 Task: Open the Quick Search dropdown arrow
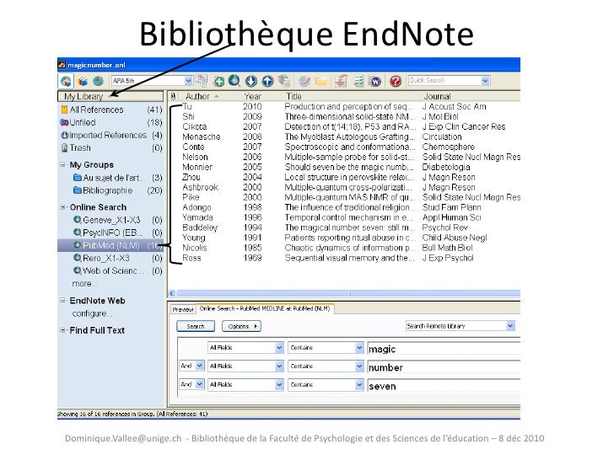[x=486, y=81]
